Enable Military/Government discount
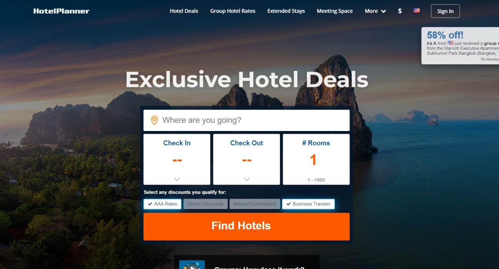This screenshot has width=499, height=269. click(255, 204)
